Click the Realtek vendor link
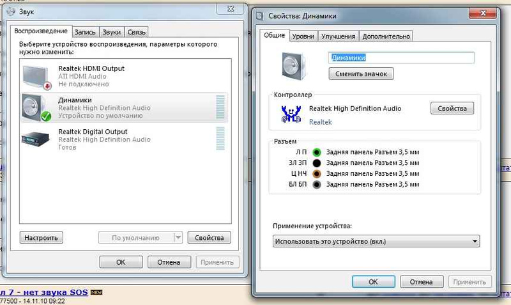Viewport: 511px width, 305px height. tap(321, 122)
